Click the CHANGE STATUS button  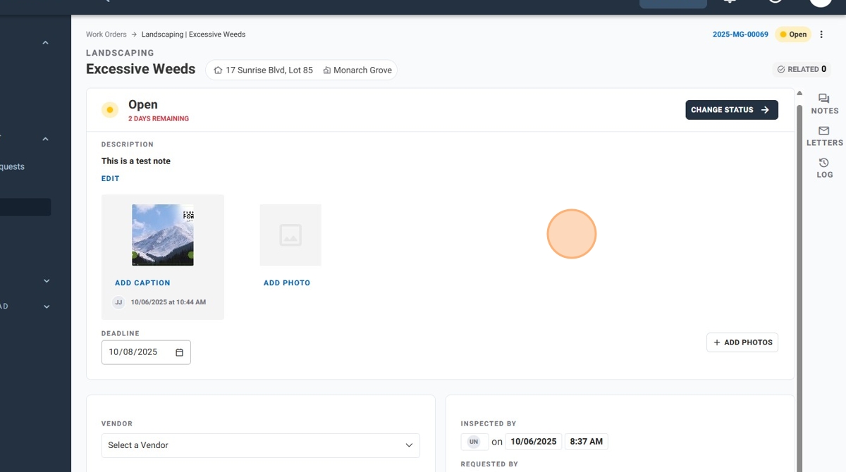732,110
